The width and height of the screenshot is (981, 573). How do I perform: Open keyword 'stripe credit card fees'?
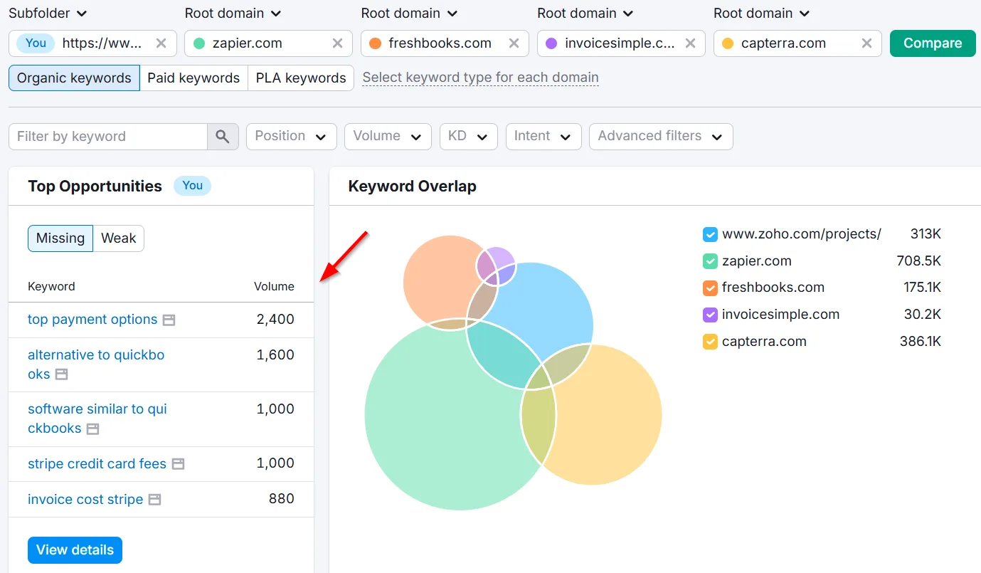click(97, 464)
